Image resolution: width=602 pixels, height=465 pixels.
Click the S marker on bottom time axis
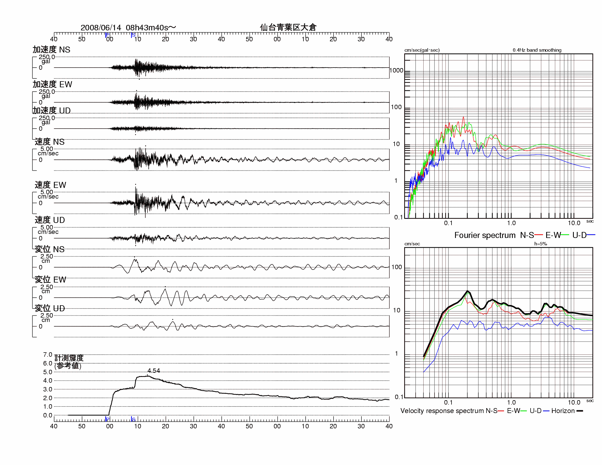coord(133,419)
